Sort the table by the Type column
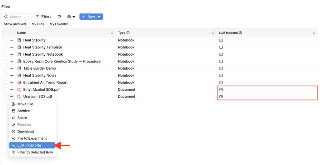320x165 pixels. (x=213, y=33)
